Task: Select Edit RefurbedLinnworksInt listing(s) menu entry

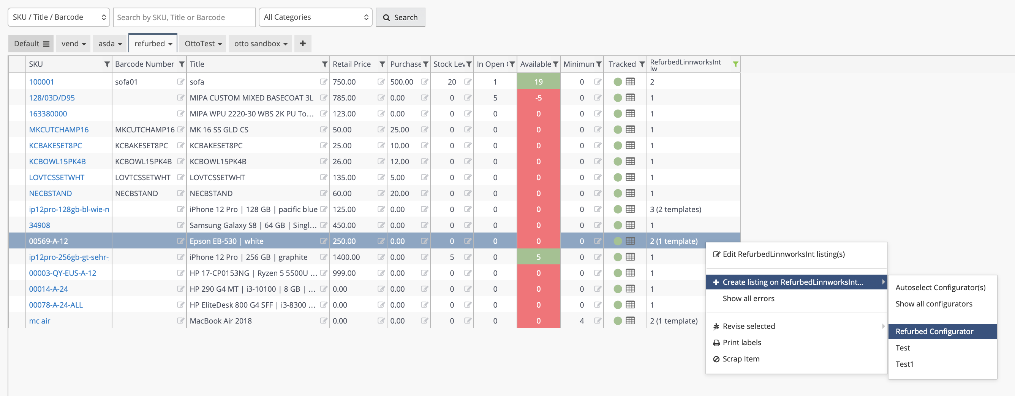Action: [796, 254]
